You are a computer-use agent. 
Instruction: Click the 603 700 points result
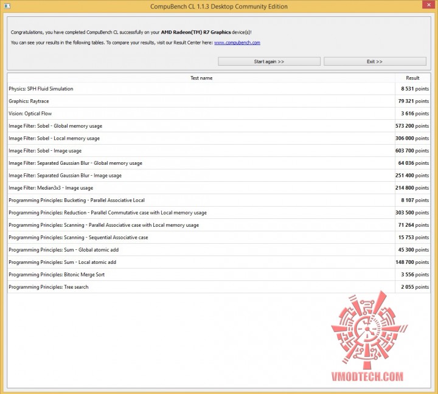coord(412,151)
